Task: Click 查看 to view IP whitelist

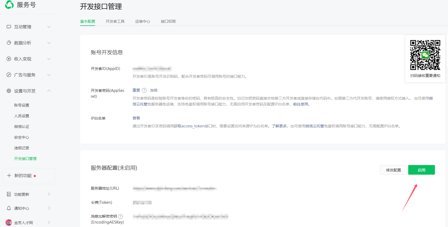Action: [x=136, y=118]
